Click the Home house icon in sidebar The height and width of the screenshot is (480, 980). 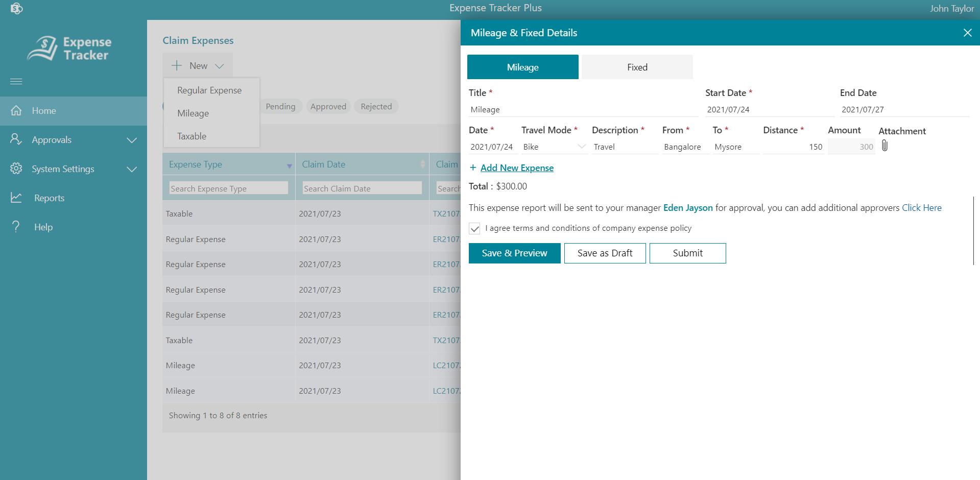pos(16,110)
